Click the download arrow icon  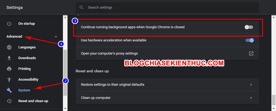coord(9,58)
